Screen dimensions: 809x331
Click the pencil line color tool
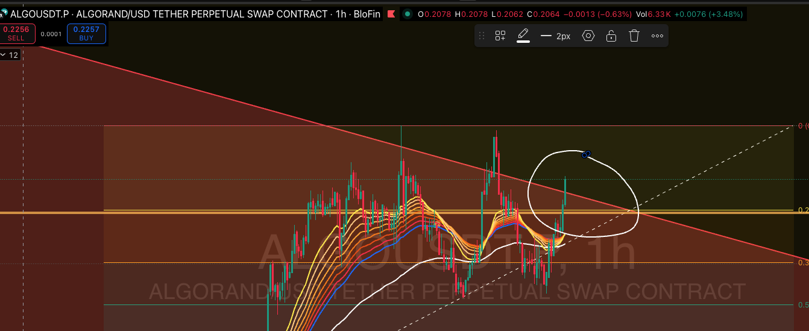point(523,36)
